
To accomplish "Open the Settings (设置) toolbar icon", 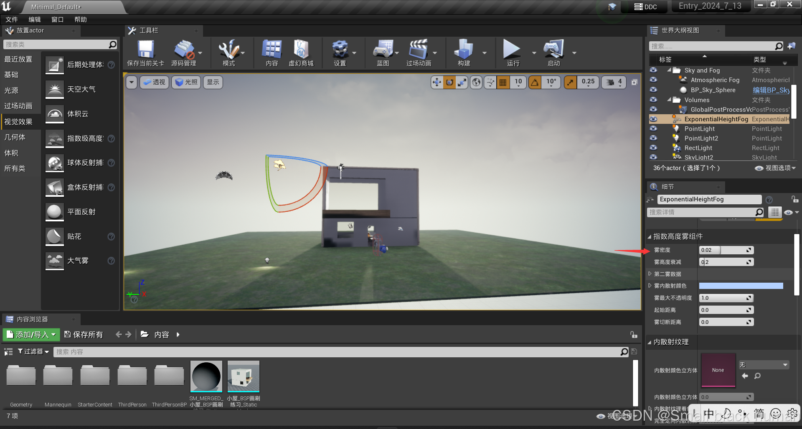I will pos(340,50).
